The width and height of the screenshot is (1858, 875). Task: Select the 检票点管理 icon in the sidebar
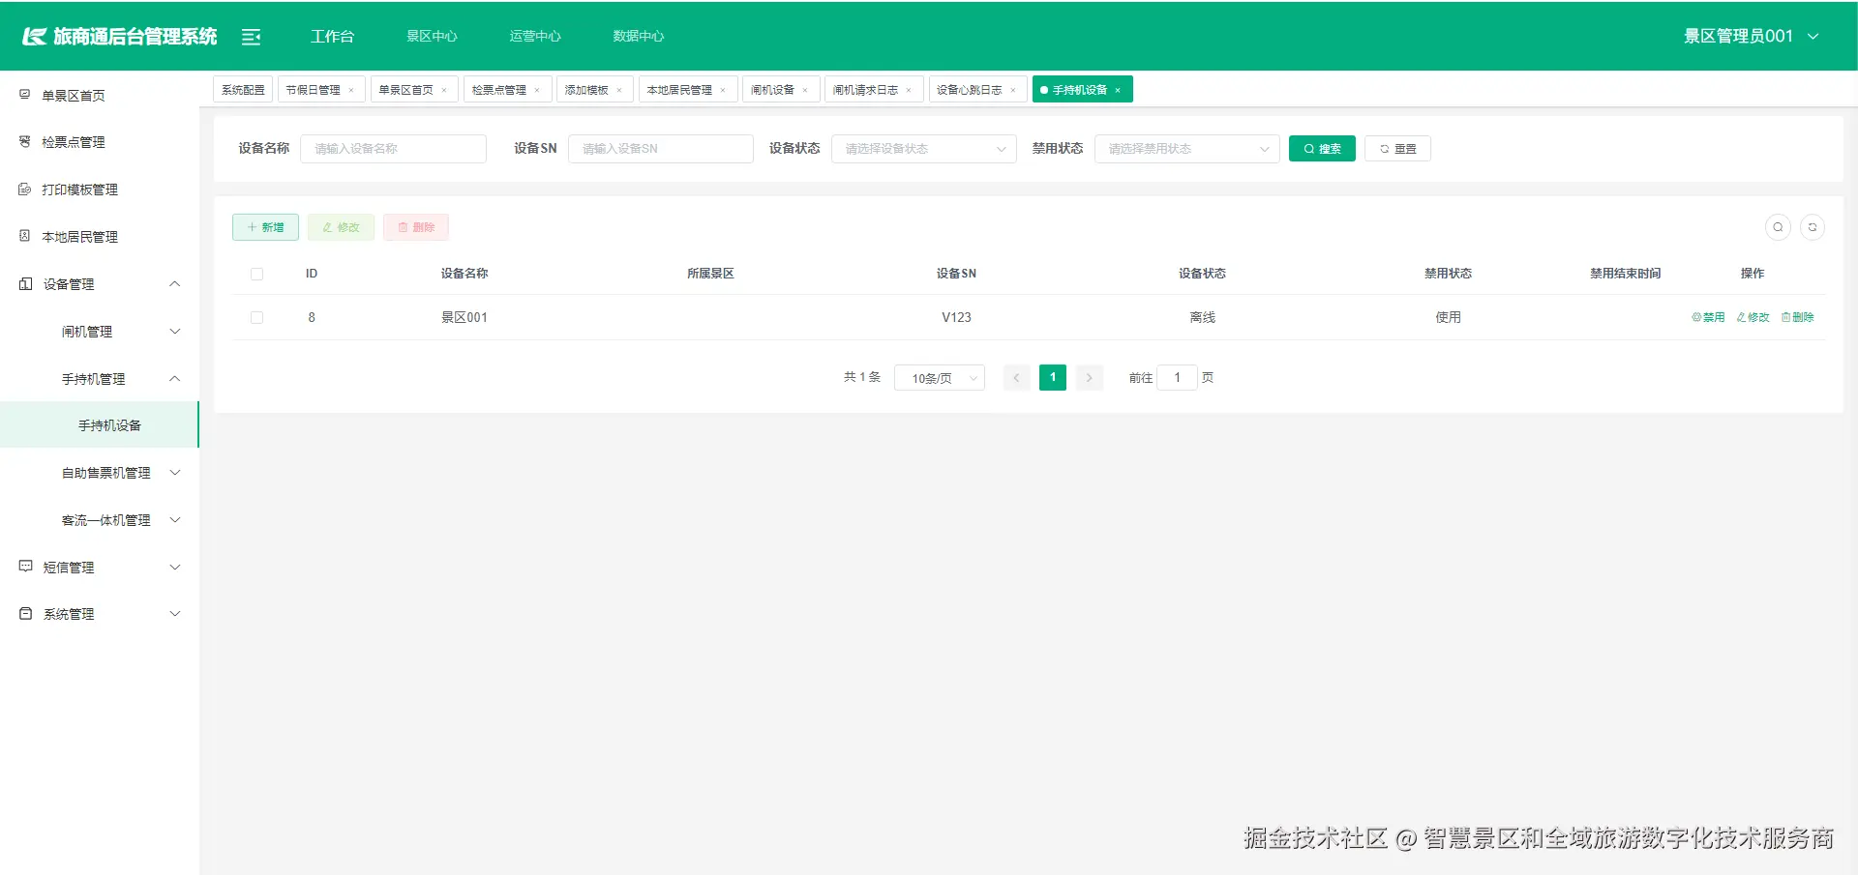coord(24,141)
